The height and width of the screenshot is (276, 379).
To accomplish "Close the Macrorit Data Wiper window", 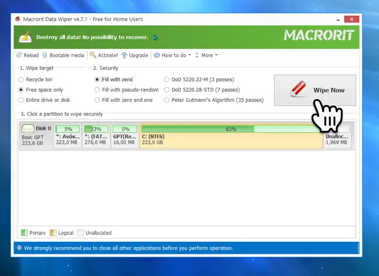I will click(351, 19).
